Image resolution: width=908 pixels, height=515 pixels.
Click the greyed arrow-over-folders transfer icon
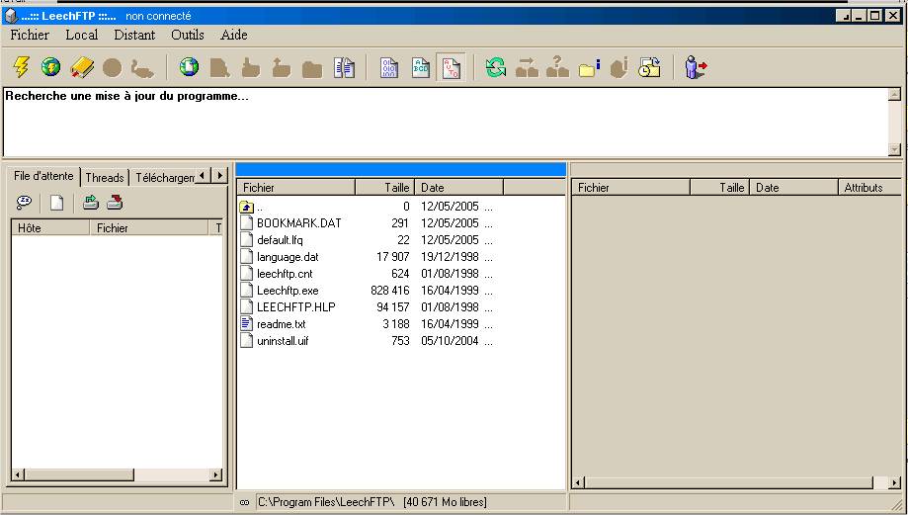click(x=527, y=68)
